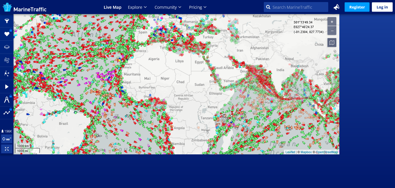Show the wind weather overlay icon
The width and height of the screenshot is (395, 188).
coord(7,60)
